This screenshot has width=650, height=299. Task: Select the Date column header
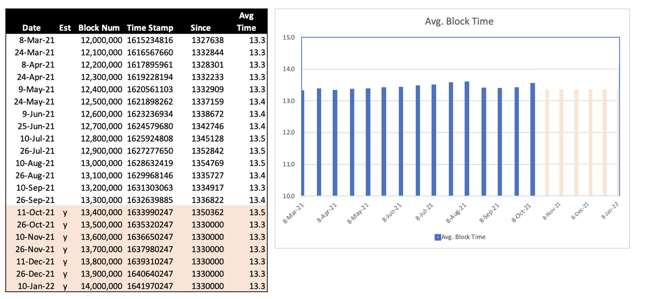click(x=31, y=28)
